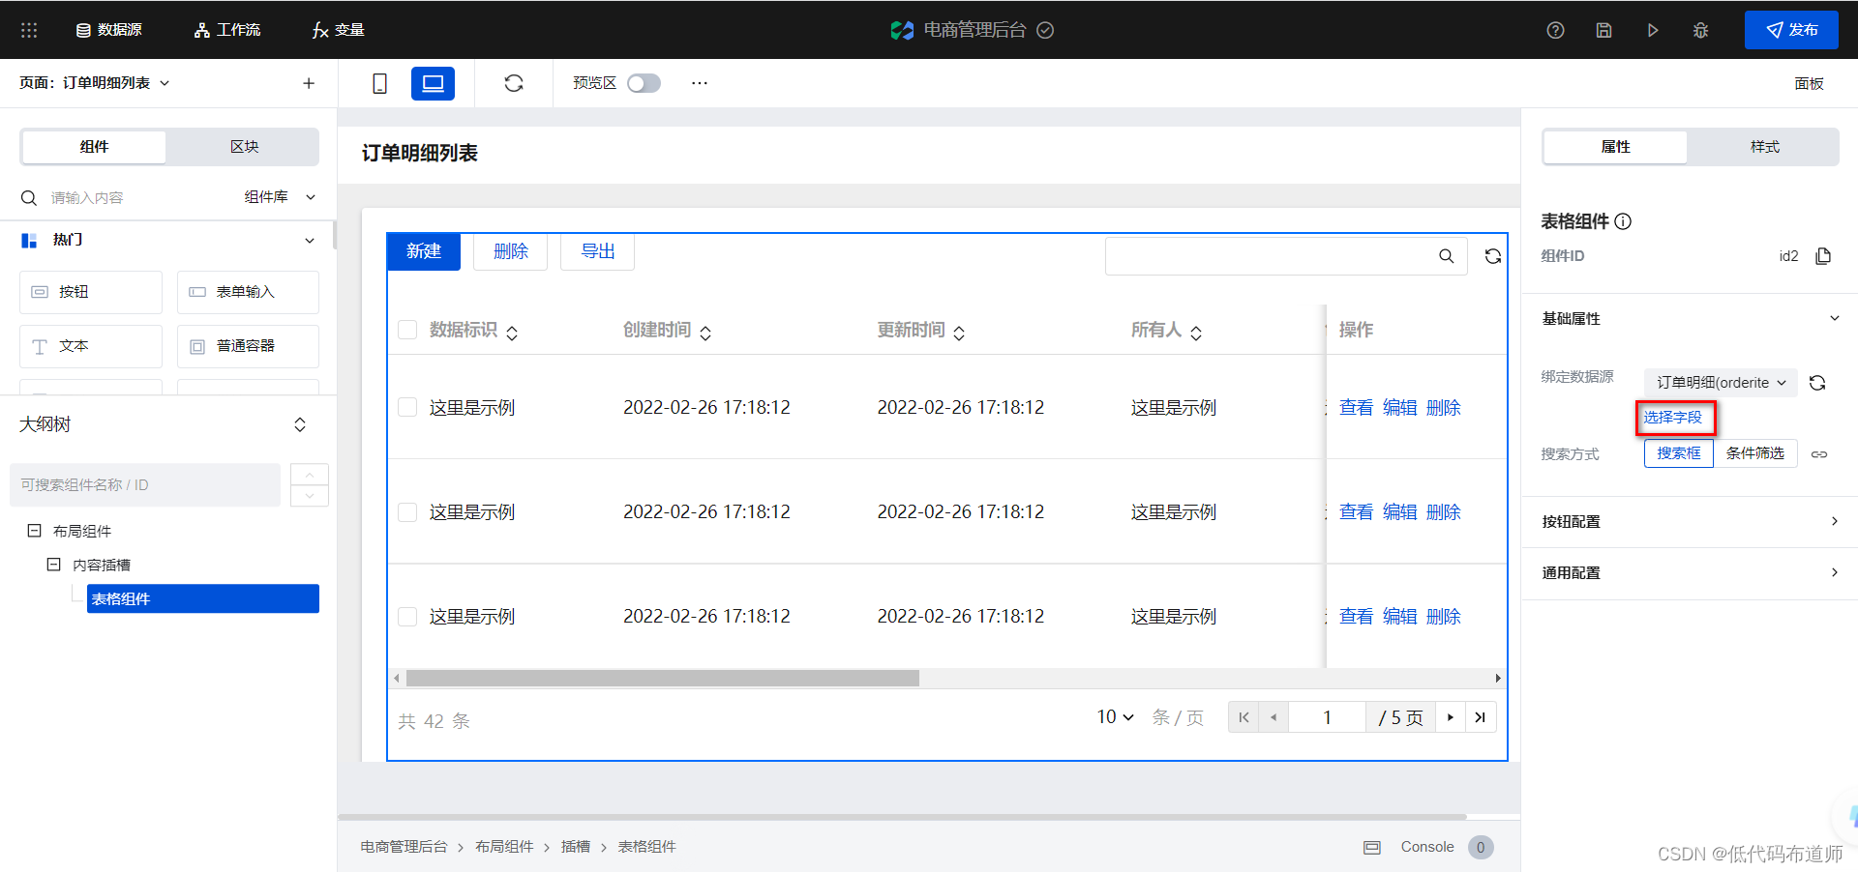Check the third row checkbox
1858x872 pixels.
point(407,617)
